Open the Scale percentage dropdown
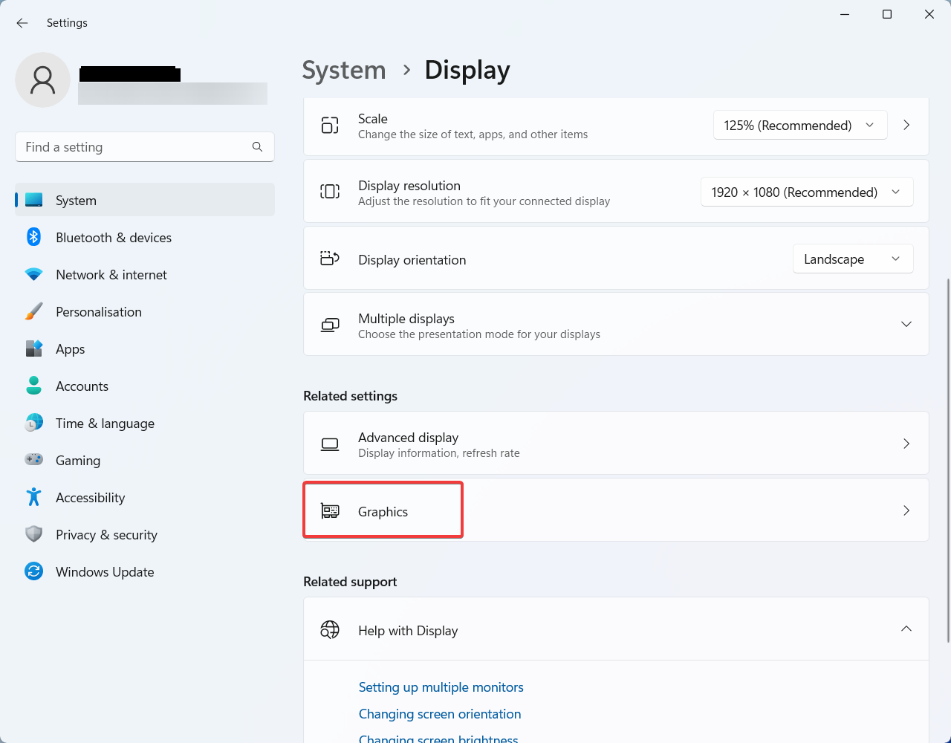The width and height of the screenshot is (951, 743). (x=800, y=126)
